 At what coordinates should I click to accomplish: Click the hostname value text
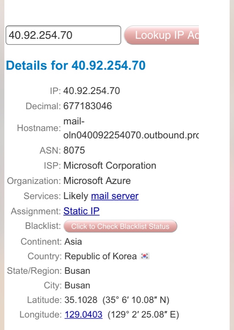(131, 128)
